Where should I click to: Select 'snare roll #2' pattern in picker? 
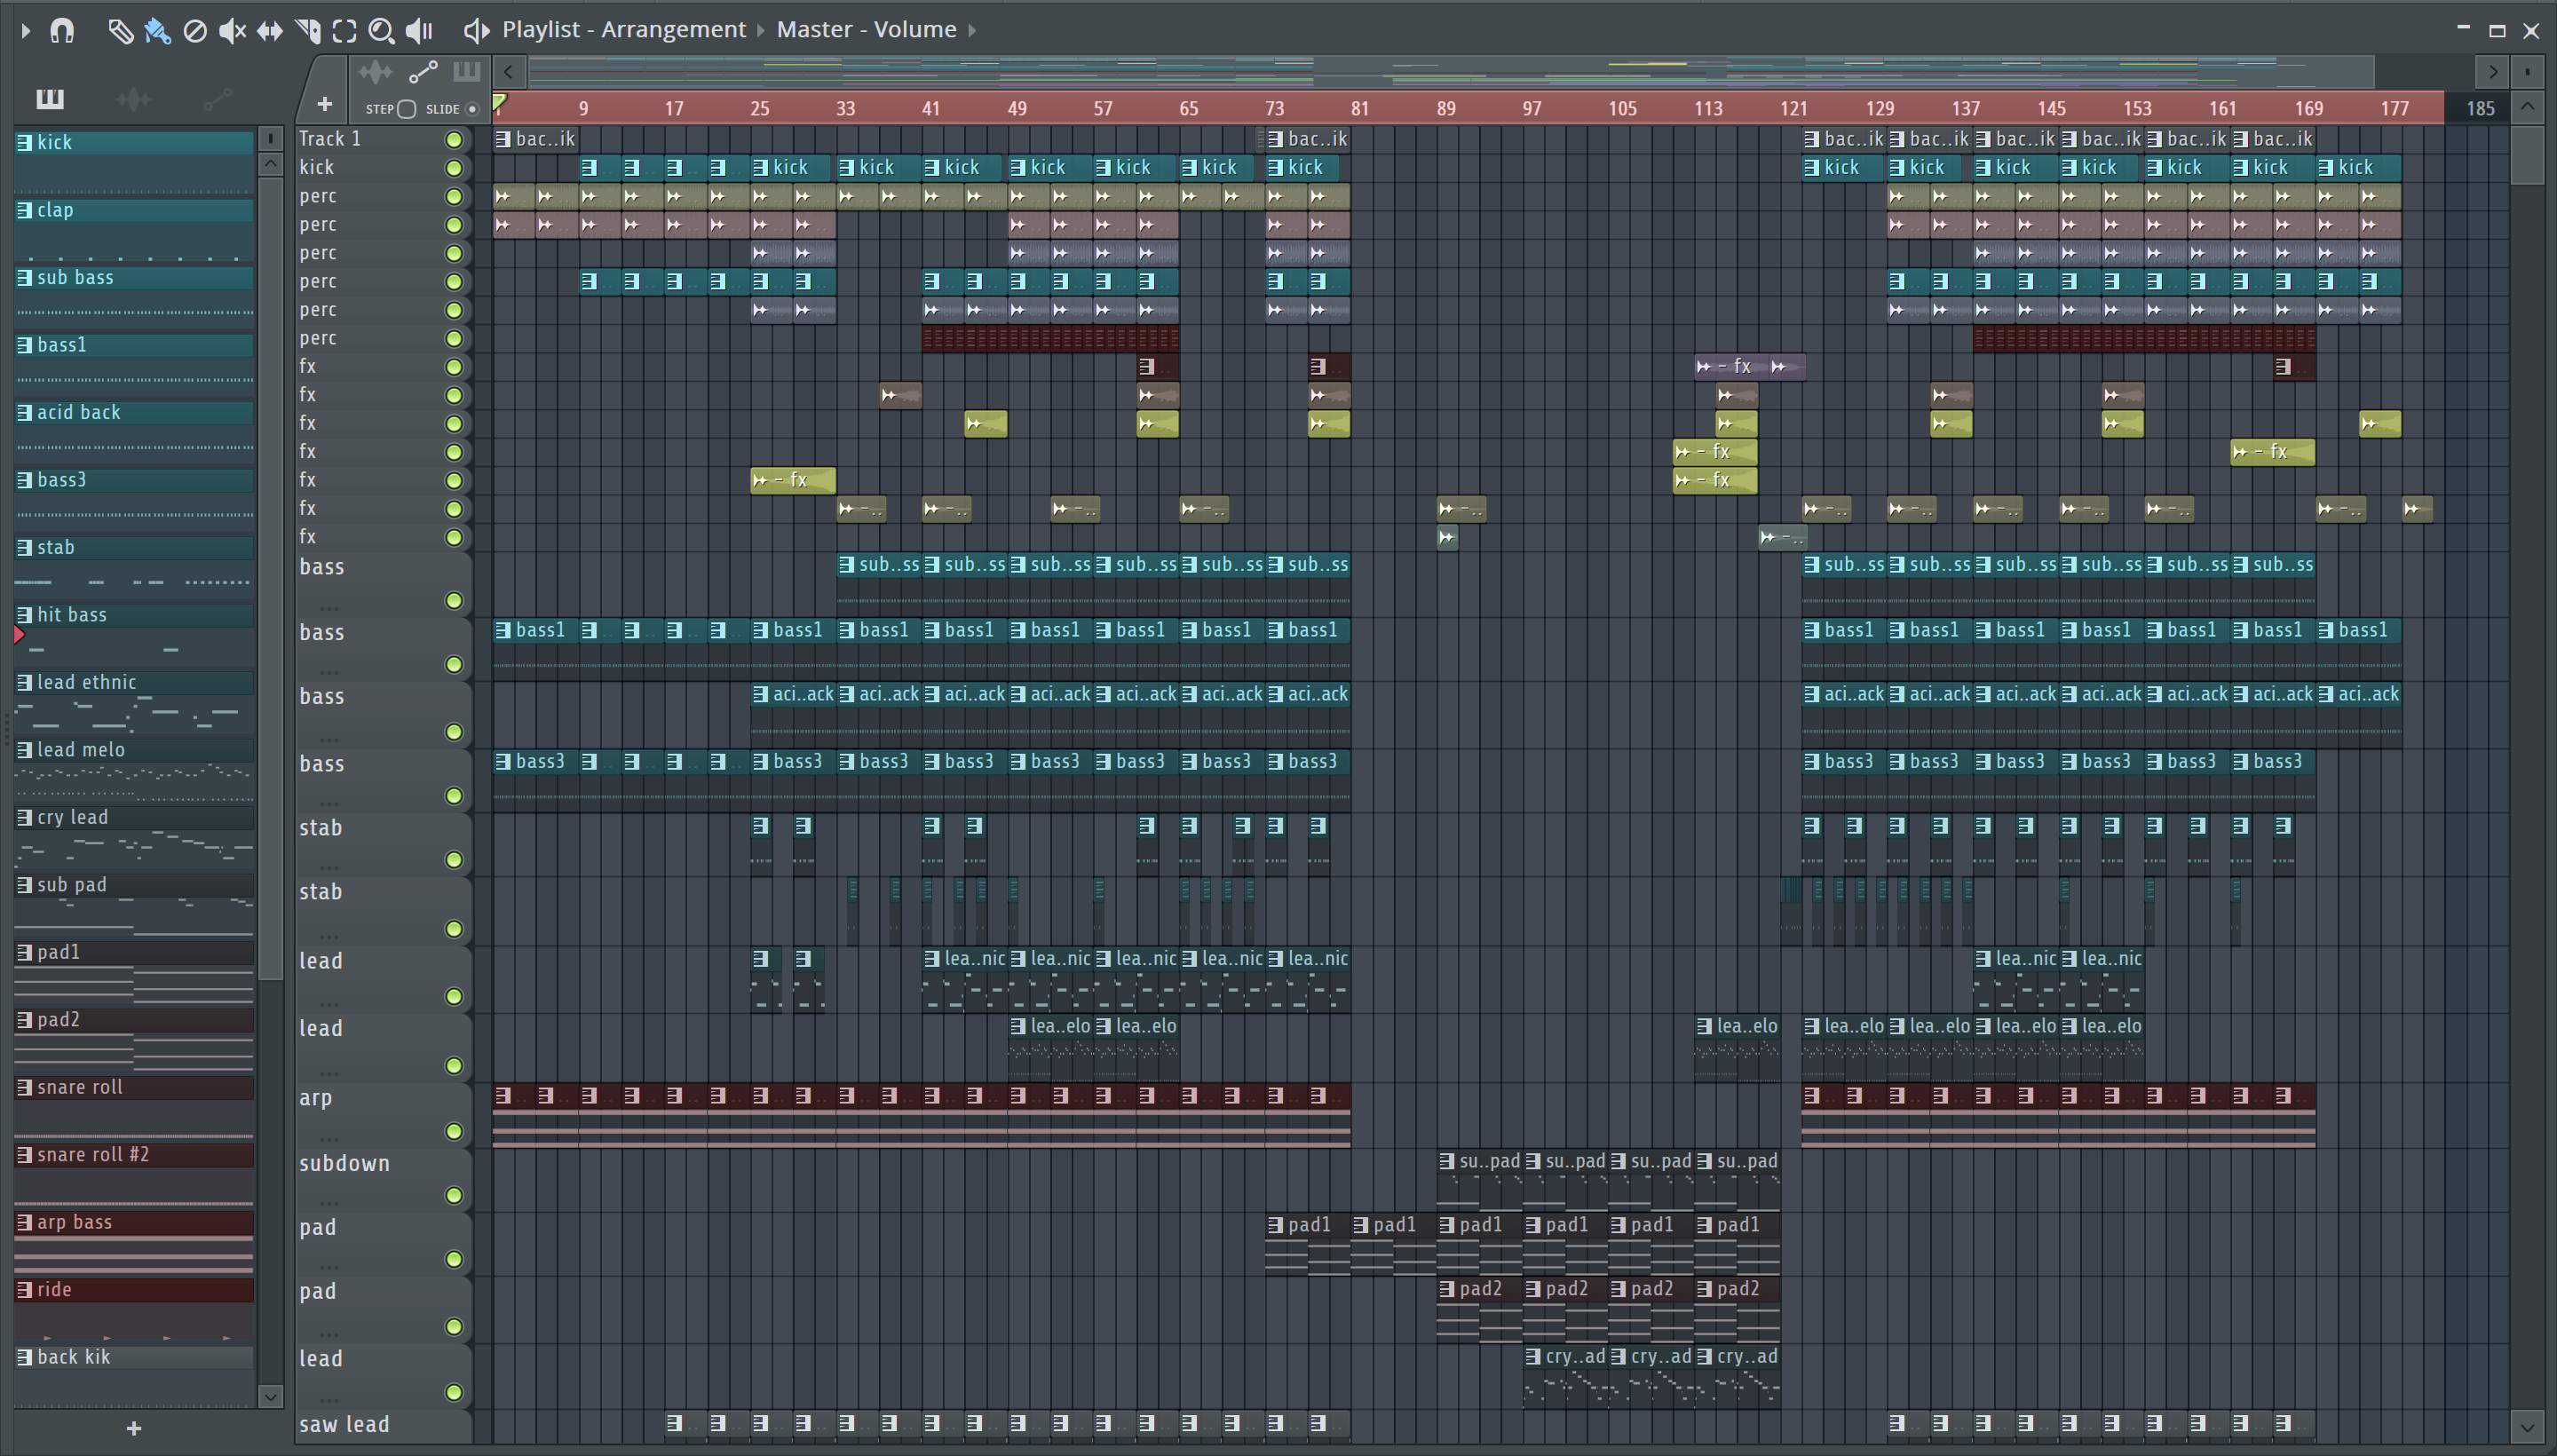[134, 1154]
